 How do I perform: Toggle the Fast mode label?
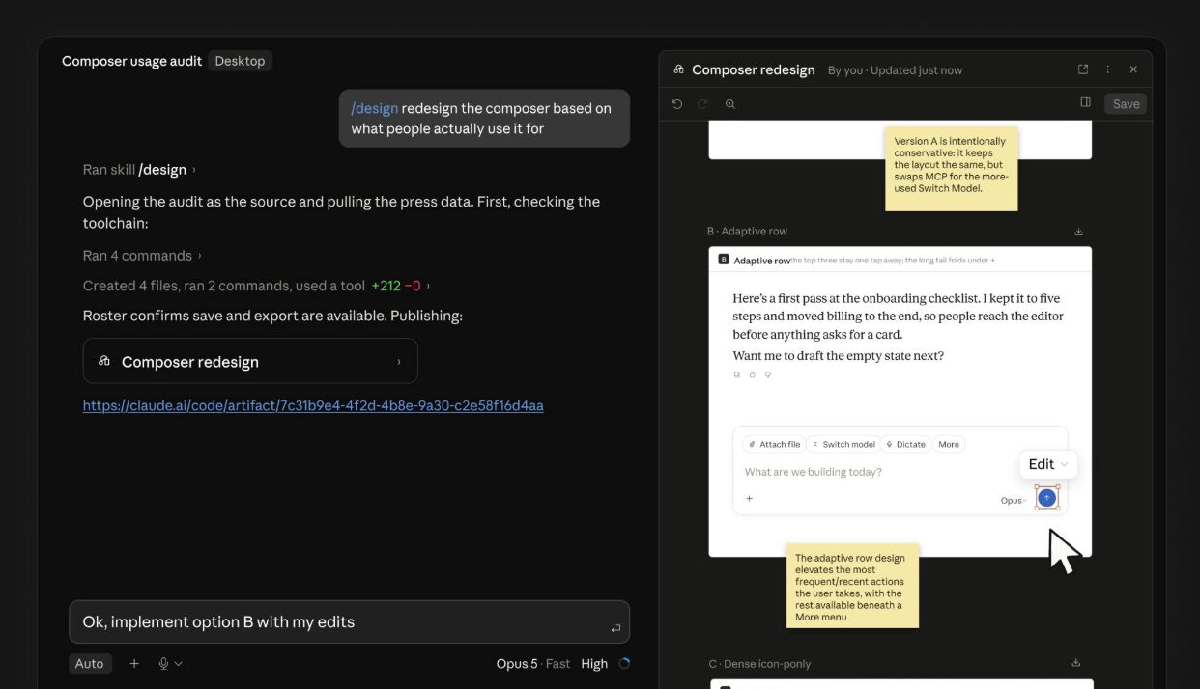(x=557, y=663)
